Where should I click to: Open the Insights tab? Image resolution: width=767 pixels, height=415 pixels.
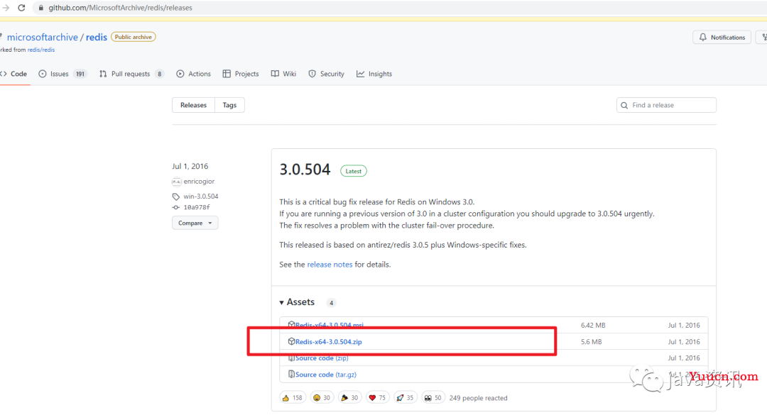point(374,74)
